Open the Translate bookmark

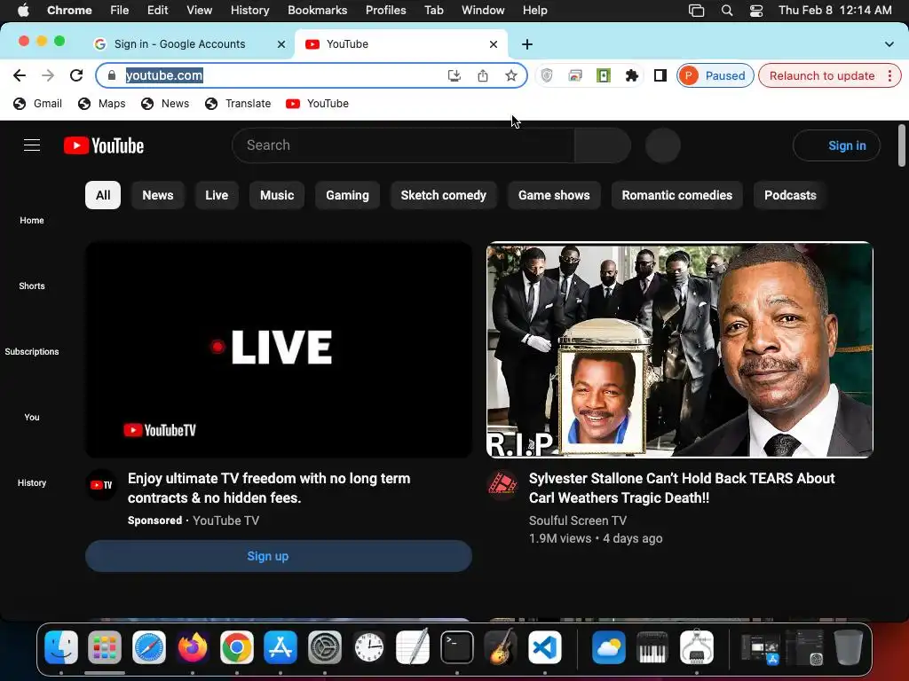click(x=238, y=104)
